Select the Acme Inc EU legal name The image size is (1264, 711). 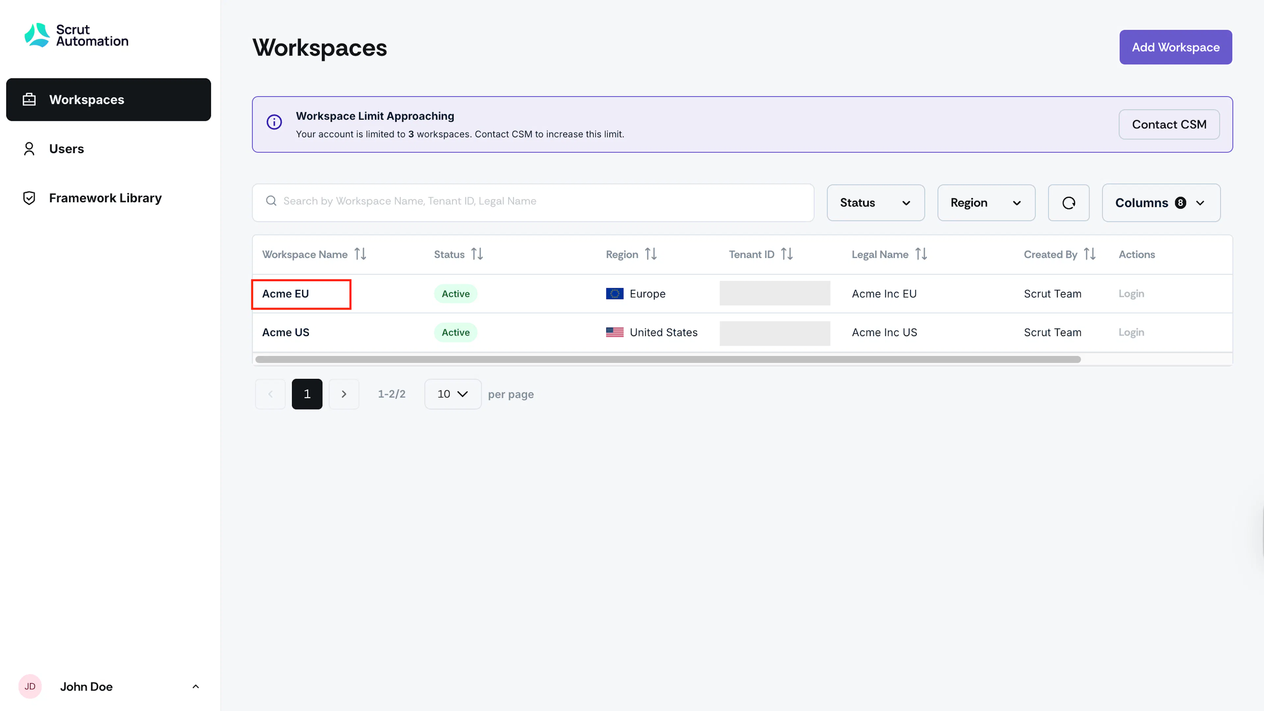click(884, 294)
